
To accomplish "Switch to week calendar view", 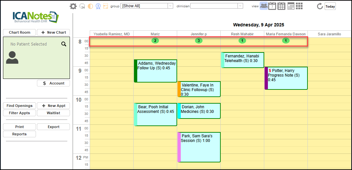I will coord(281,6).
